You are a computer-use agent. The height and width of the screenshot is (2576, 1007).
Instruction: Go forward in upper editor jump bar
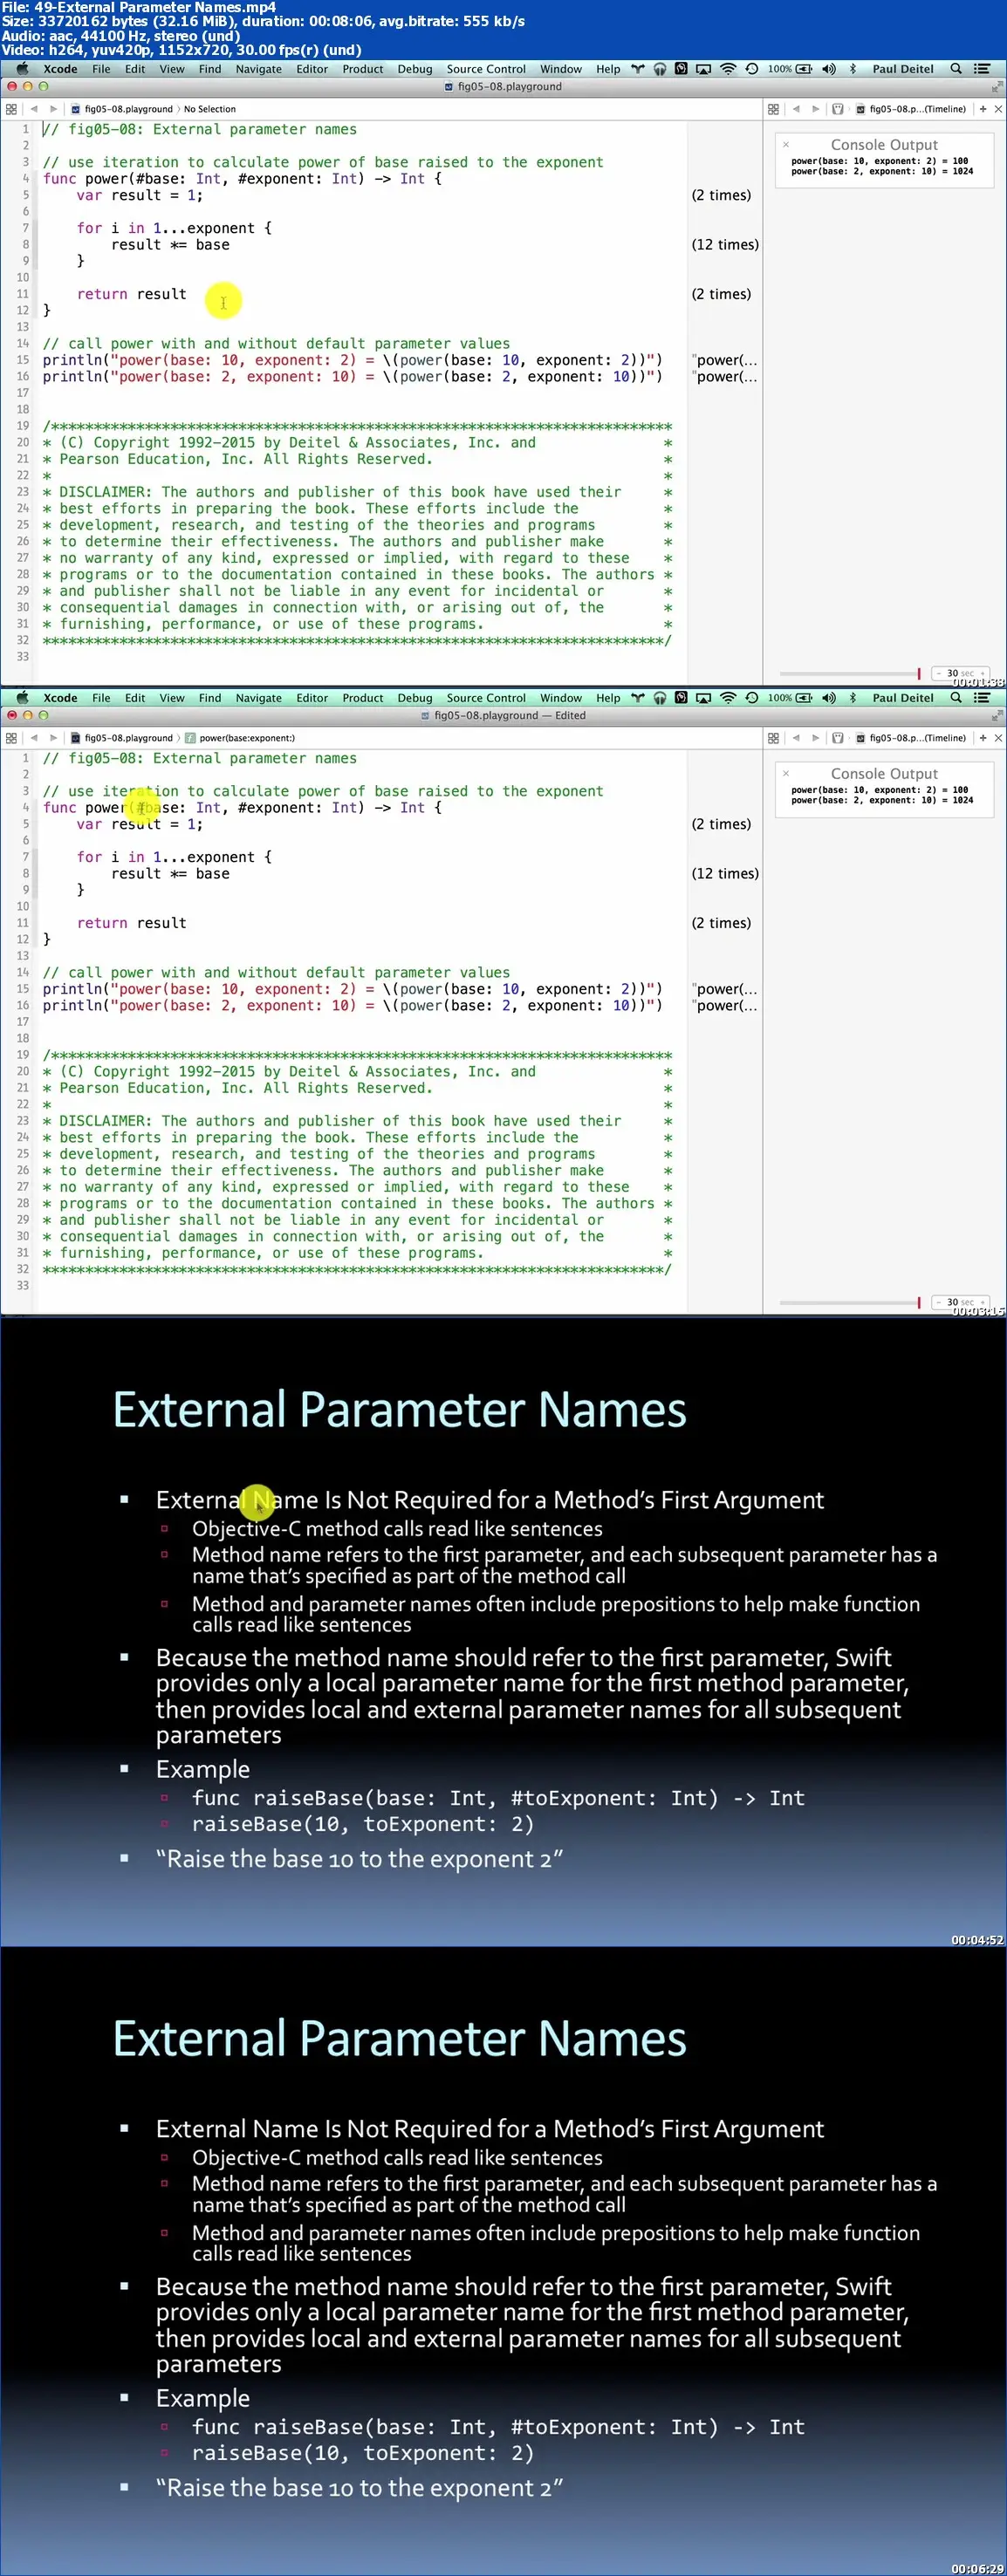[53, 109]
